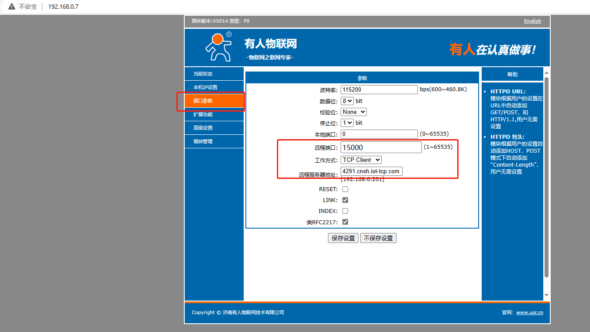Focus the 本地端口 local port field
590x332 pixels.
pos(380,134)
